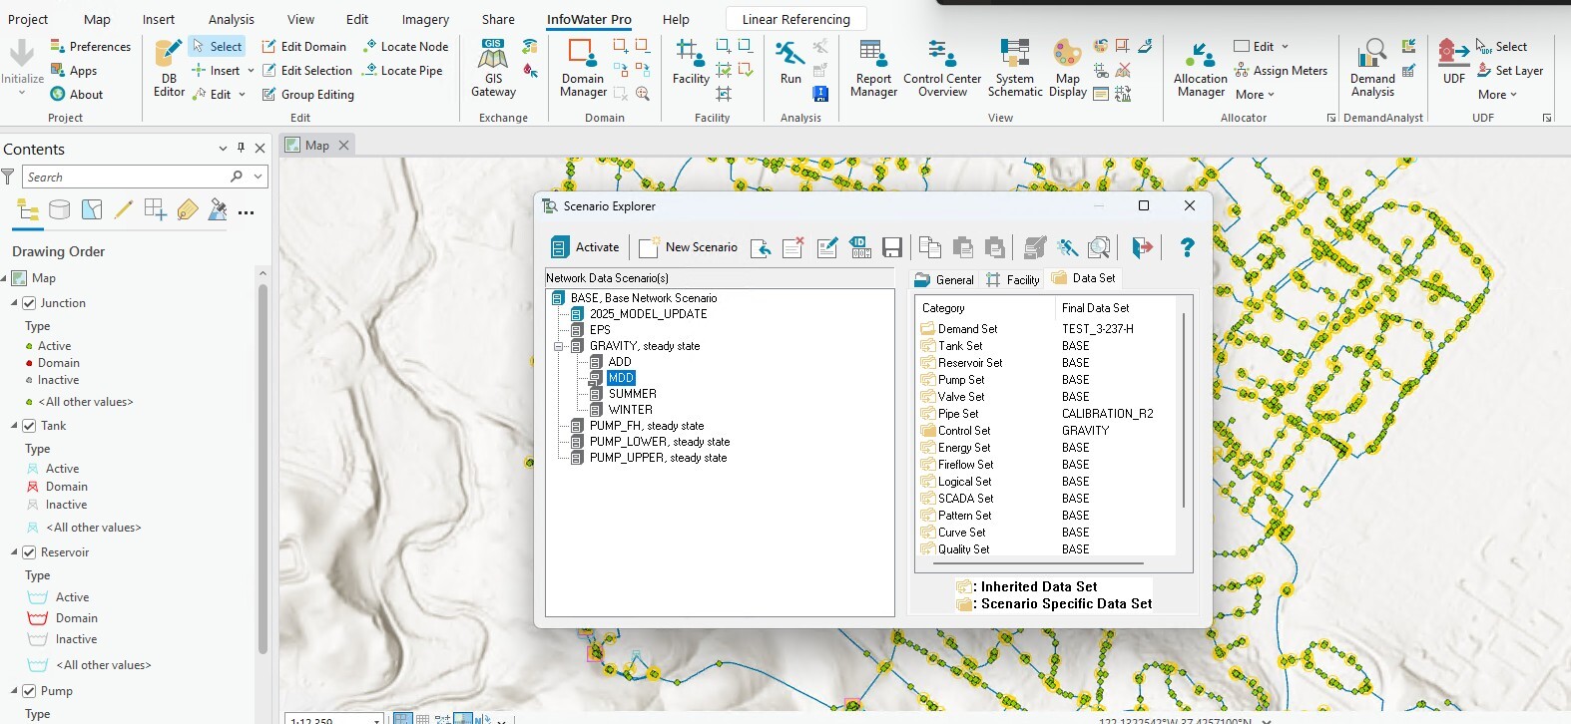1571x724 pixels.
Task: Open GIS Gateway in Exchange group
Action: point(493,68)
